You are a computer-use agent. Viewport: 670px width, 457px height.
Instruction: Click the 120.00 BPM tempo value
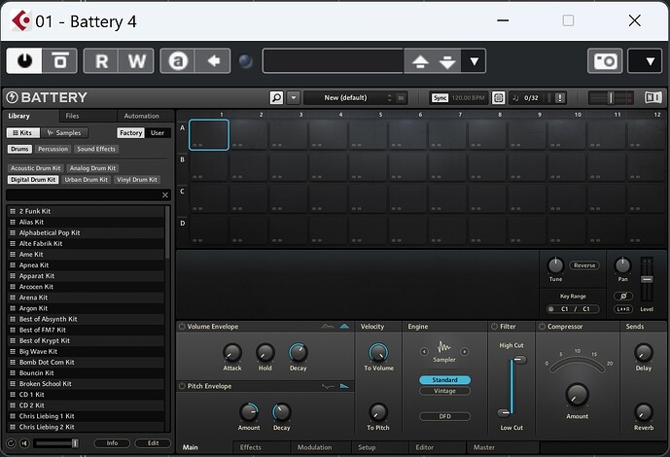pos(469,98)
